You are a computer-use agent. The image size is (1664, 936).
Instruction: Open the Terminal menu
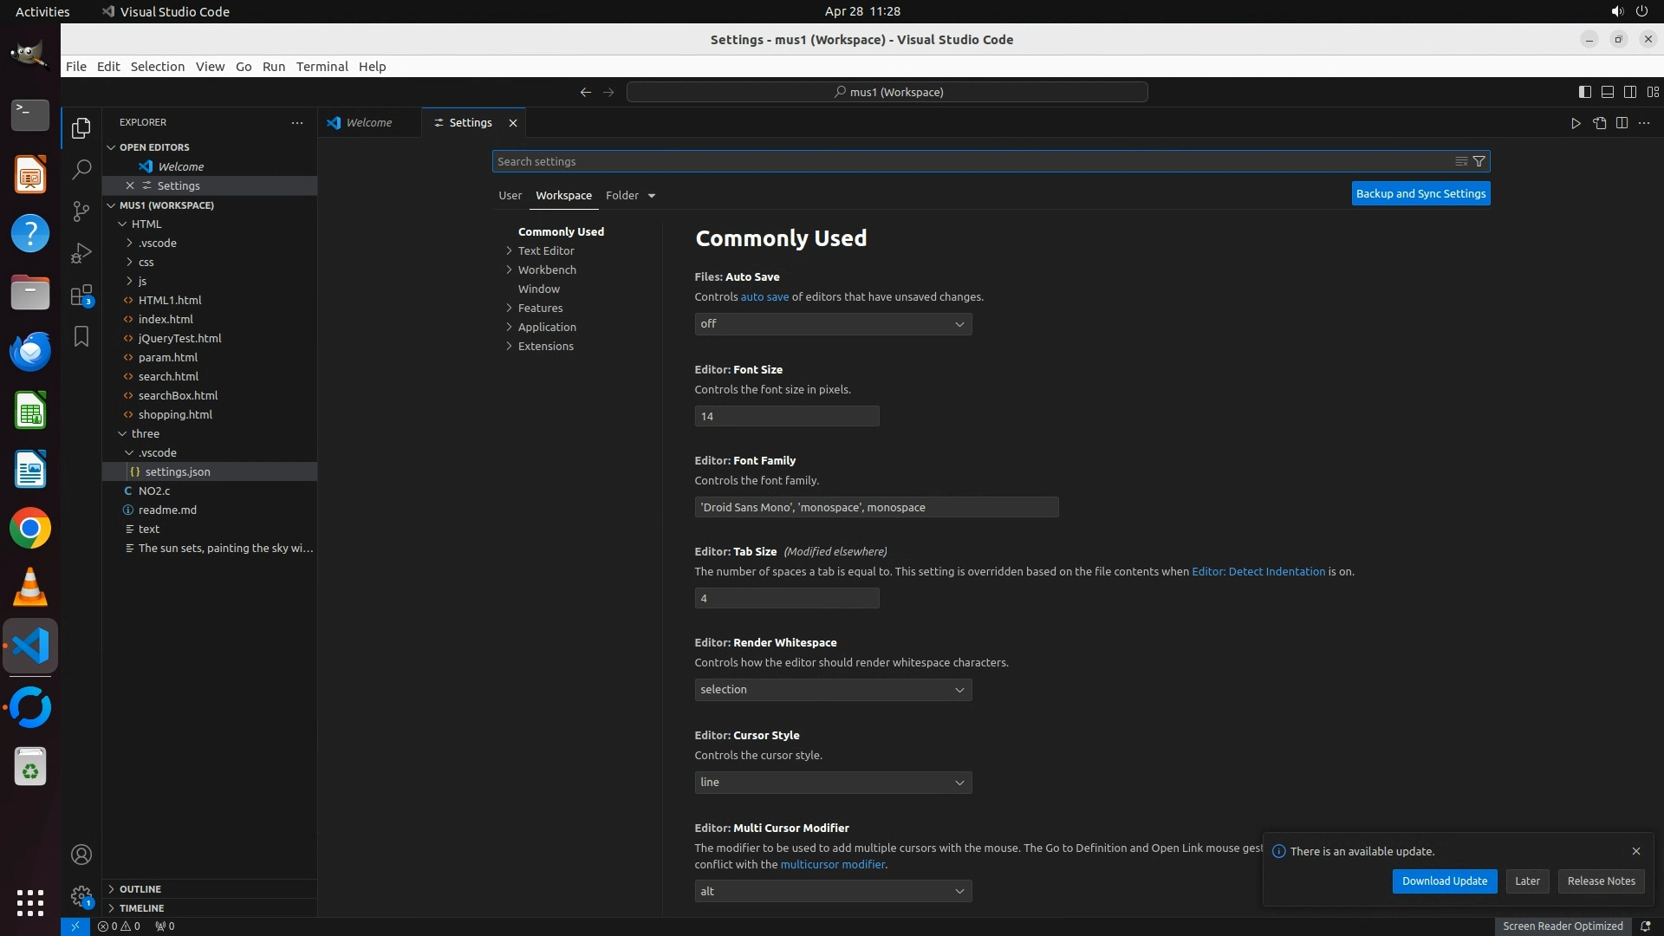point(322,67)
